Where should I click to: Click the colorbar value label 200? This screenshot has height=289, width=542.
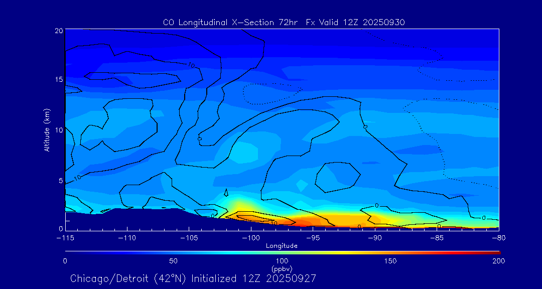[499, 261]
